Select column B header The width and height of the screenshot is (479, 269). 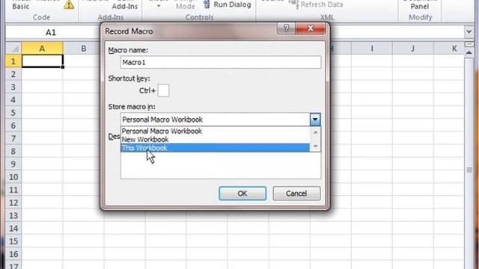[83, 49]
